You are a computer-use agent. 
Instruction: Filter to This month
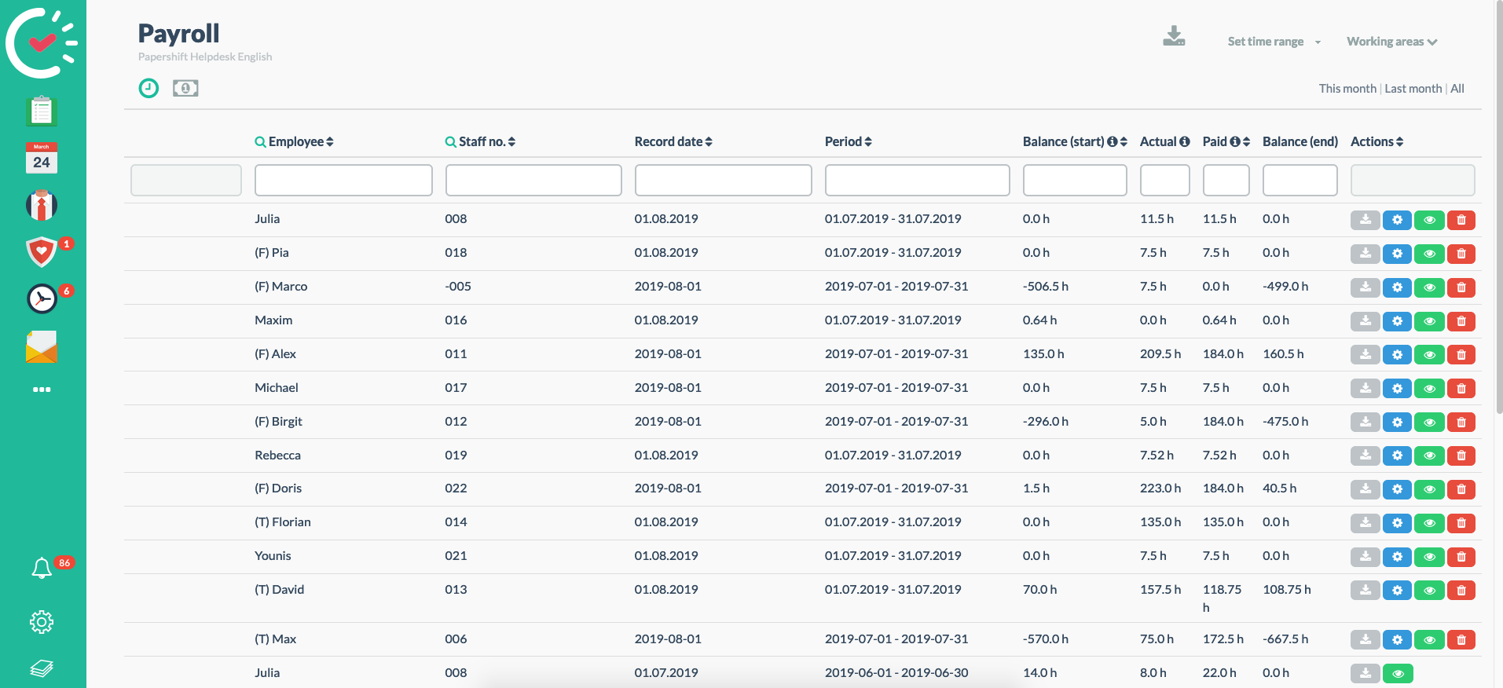click(1347, 89)
